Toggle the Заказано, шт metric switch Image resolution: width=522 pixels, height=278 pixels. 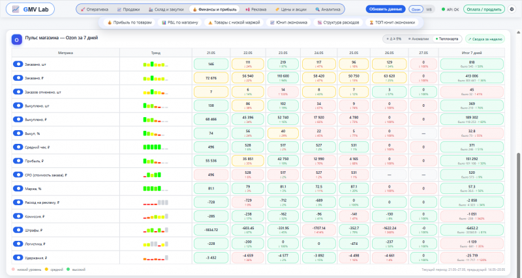pyautogui.click(x=18, y=64)
